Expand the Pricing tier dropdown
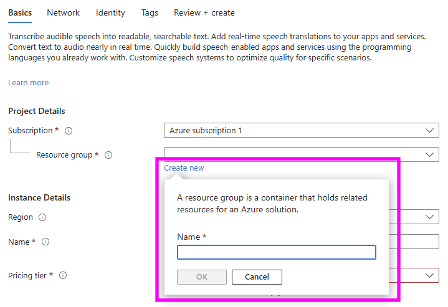 coord(429,275)
